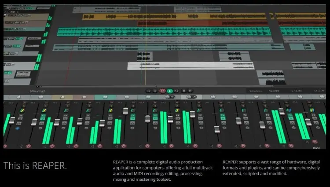The height and width of the screenshot is (187, 330).
Task: Select the white highlighted audio clip
Action: click(x=191, y=66)
